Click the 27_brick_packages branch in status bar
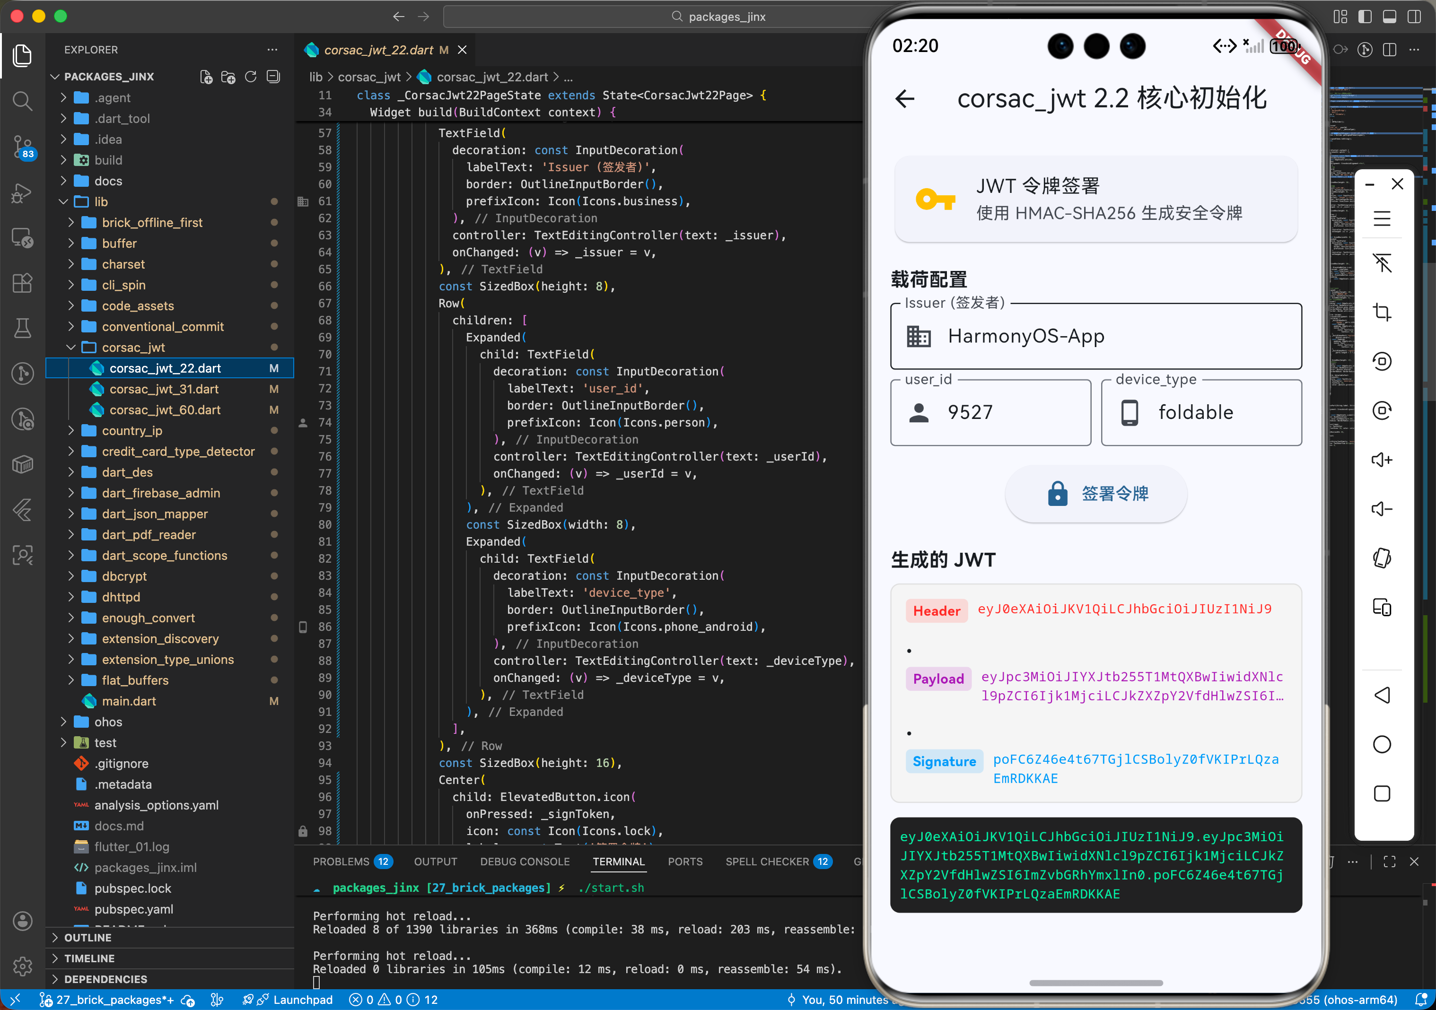Screen dimensions: 1436x1010 [x=107, y=1000]
